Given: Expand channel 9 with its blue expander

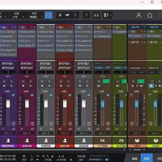Looking at the screenshot, I should (x=51, y=95).
